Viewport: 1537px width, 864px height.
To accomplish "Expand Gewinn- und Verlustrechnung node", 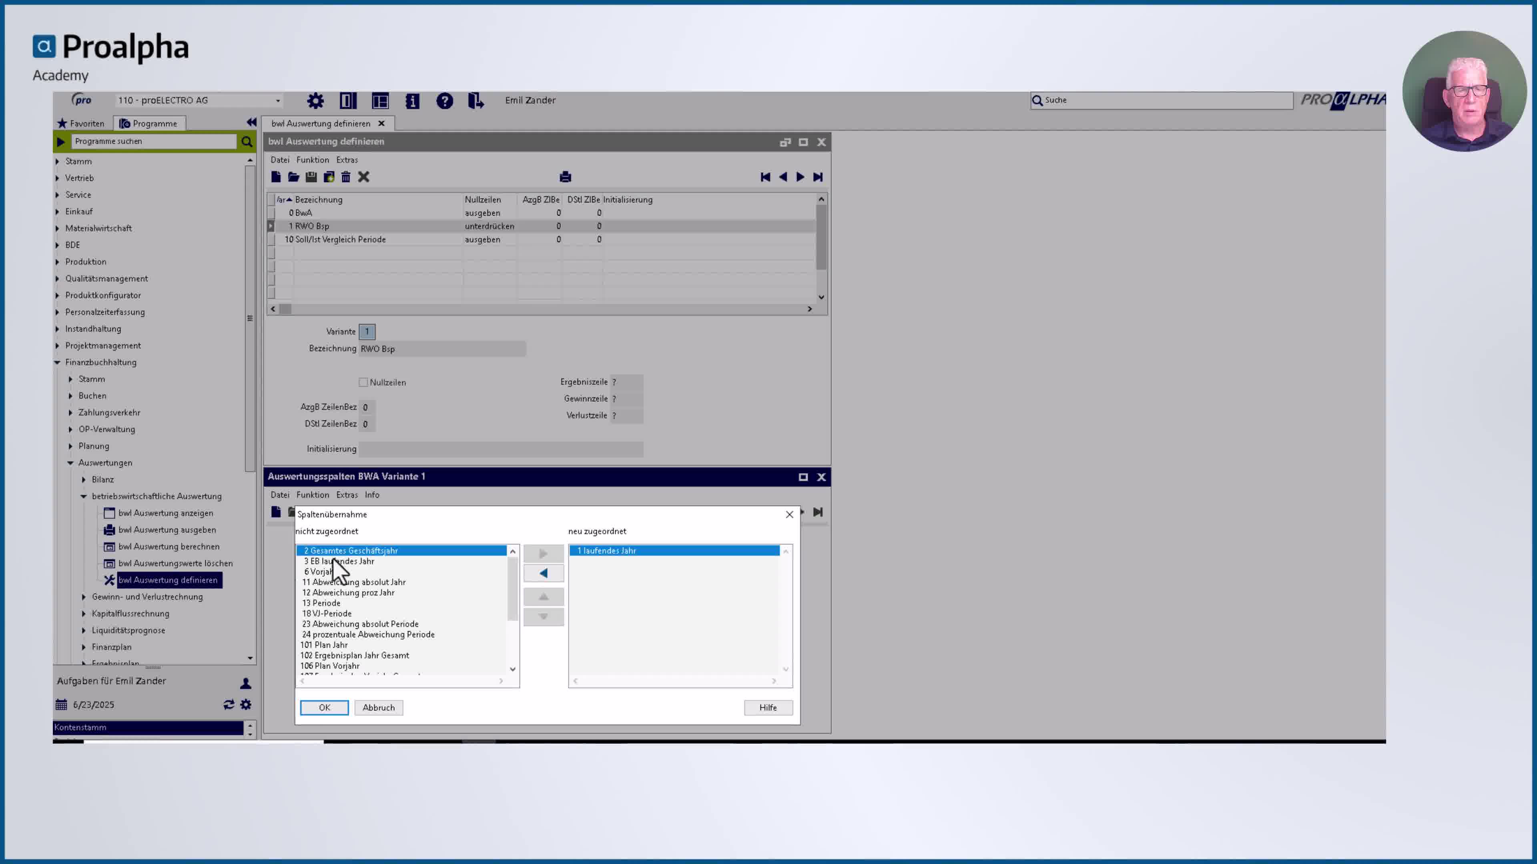I will pyautogui.click(x=84, y=597).
